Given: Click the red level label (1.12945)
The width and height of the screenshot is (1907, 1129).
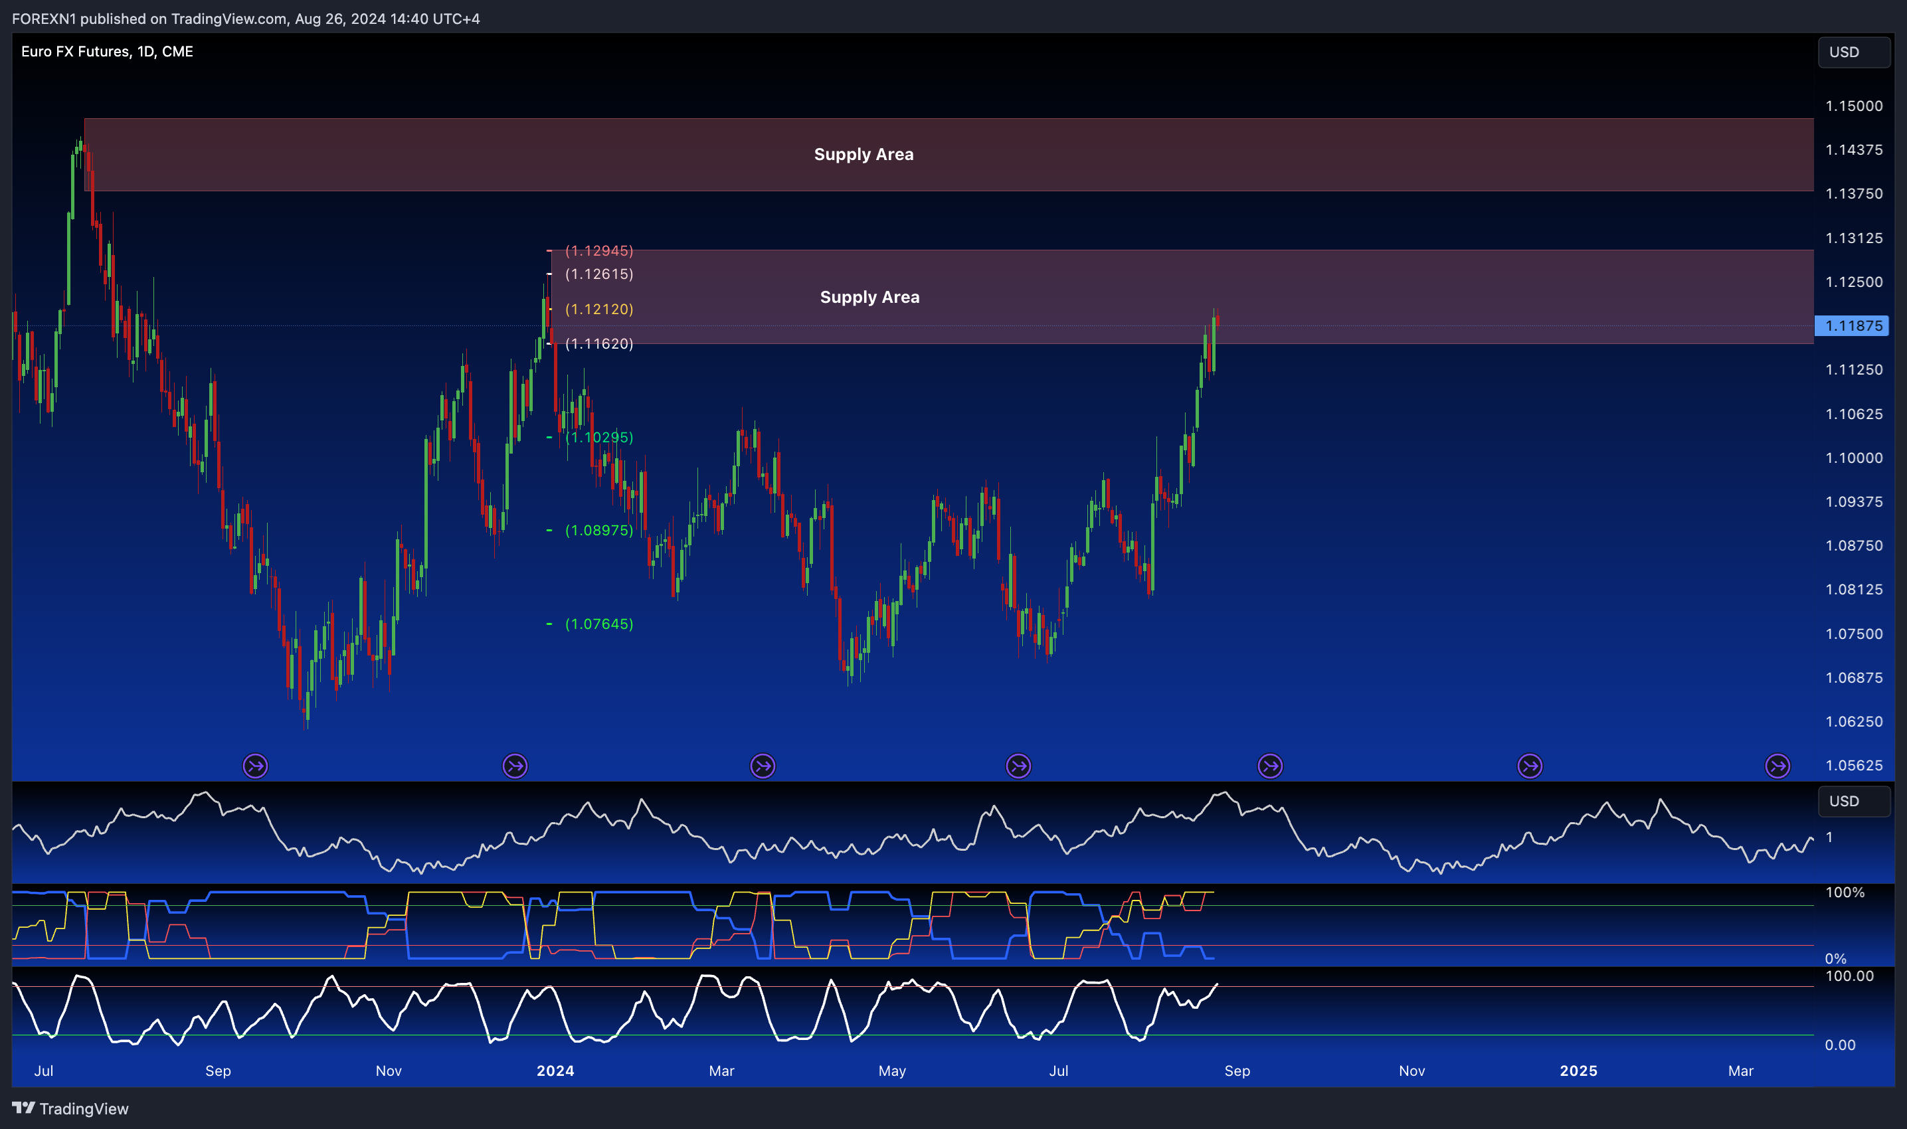Looking at the screenshot, I should (x=599, y=250).
